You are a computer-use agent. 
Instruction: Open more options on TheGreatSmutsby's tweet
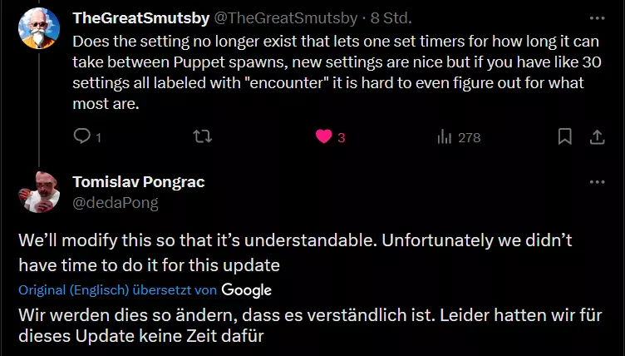point(597,17)
